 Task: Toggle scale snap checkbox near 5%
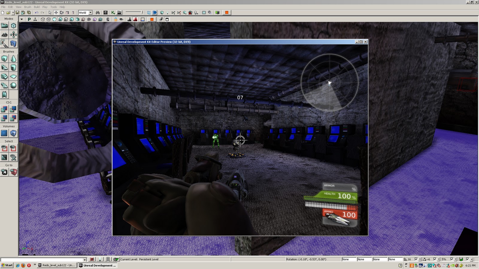click(x=452, y=259)
